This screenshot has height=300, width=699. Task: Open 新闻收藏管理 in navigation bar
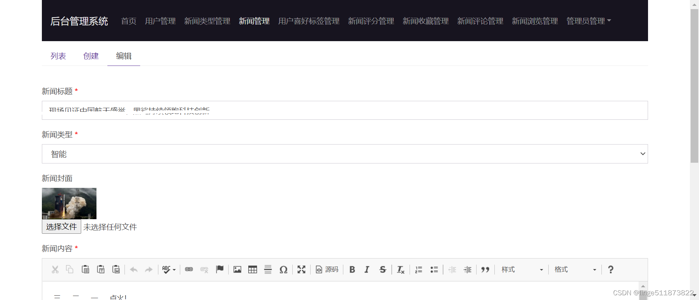pos(426,21)
